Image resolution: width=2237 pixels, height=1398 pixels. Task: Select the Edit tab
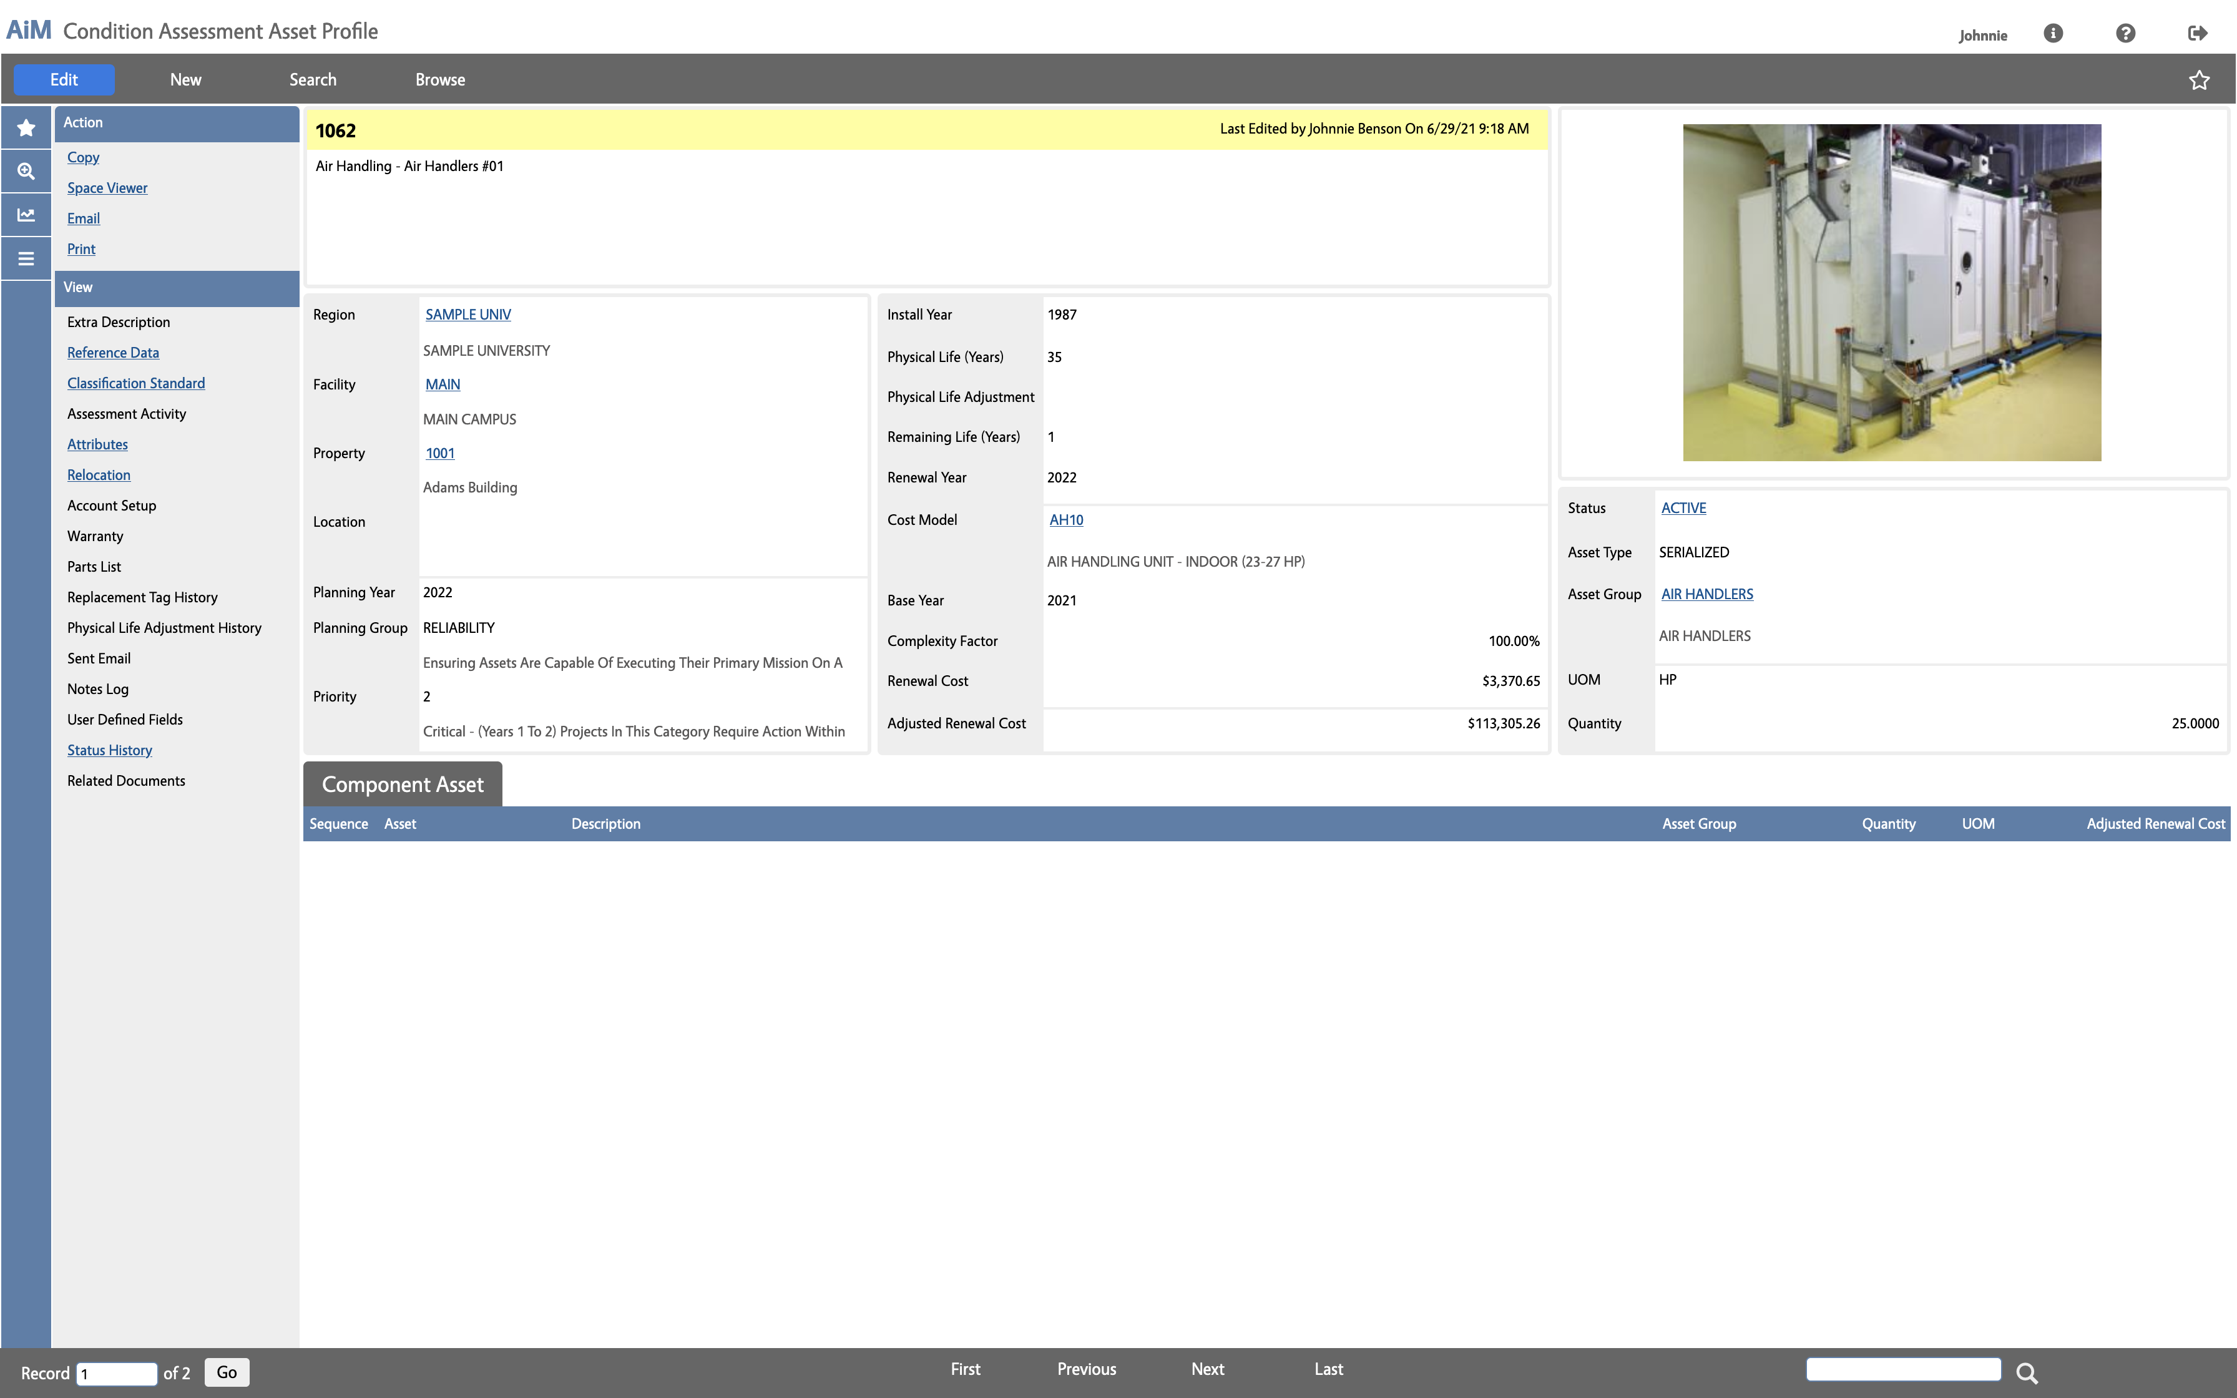tap(64, 79)
